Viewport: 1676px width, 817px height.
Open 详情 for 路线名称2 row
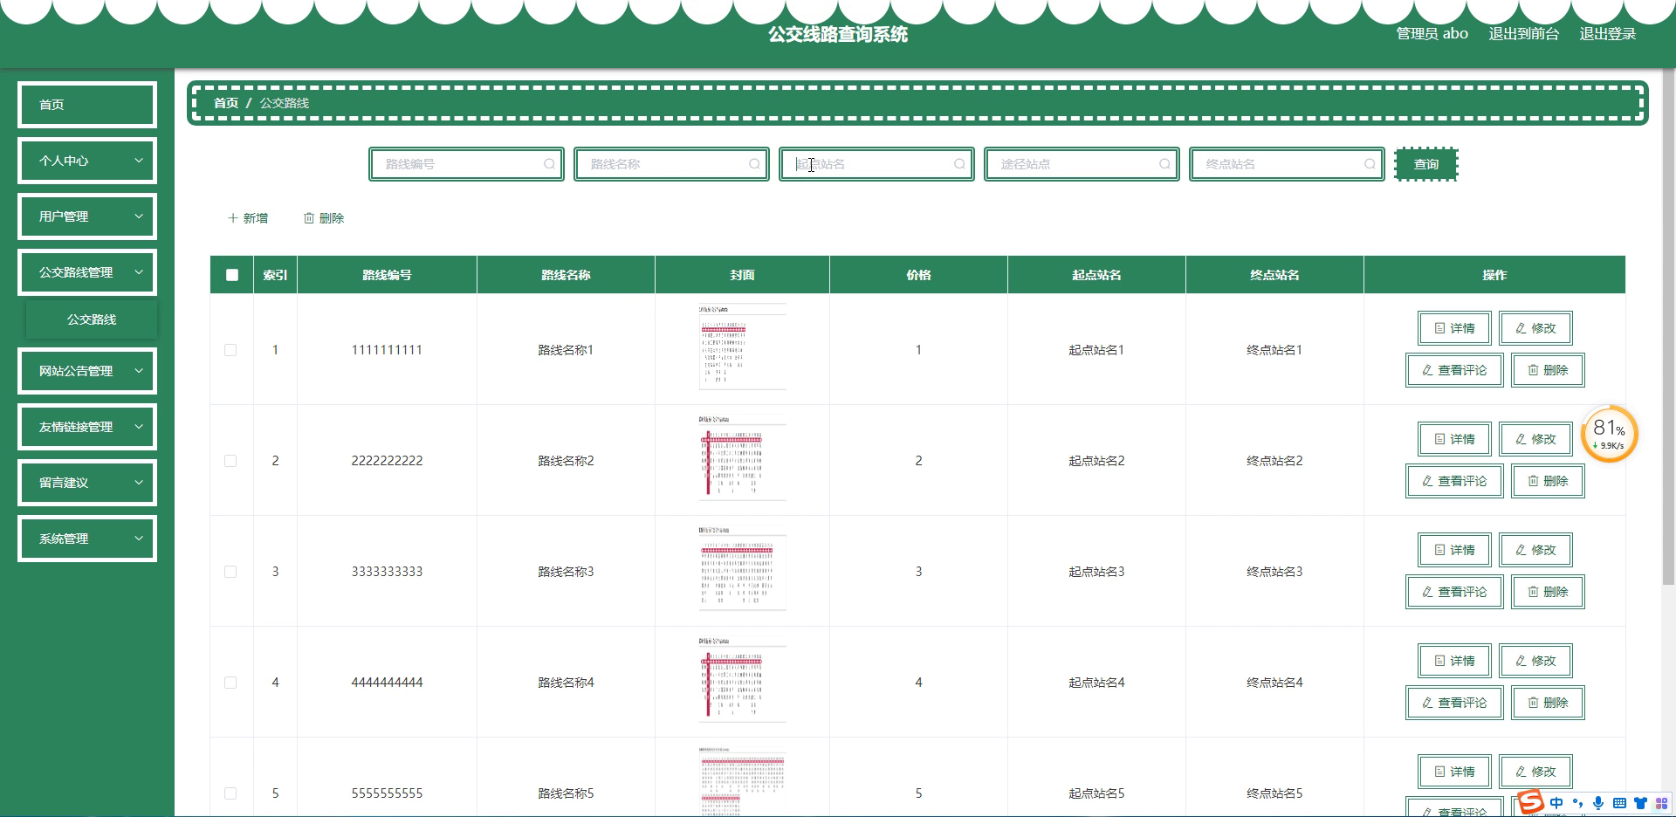(1454, 439)
